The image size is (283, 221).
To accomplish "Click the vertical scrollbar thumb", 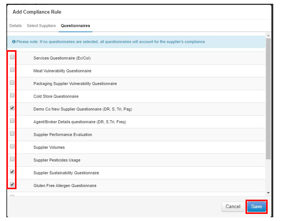I will pos(268,99).
